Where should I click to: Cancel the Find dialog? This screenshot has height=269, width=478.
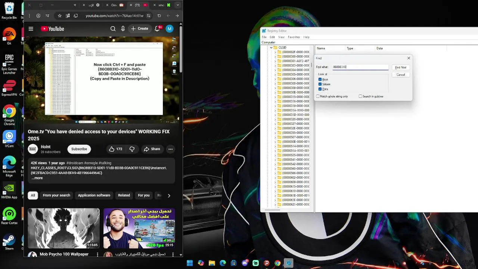401,75
